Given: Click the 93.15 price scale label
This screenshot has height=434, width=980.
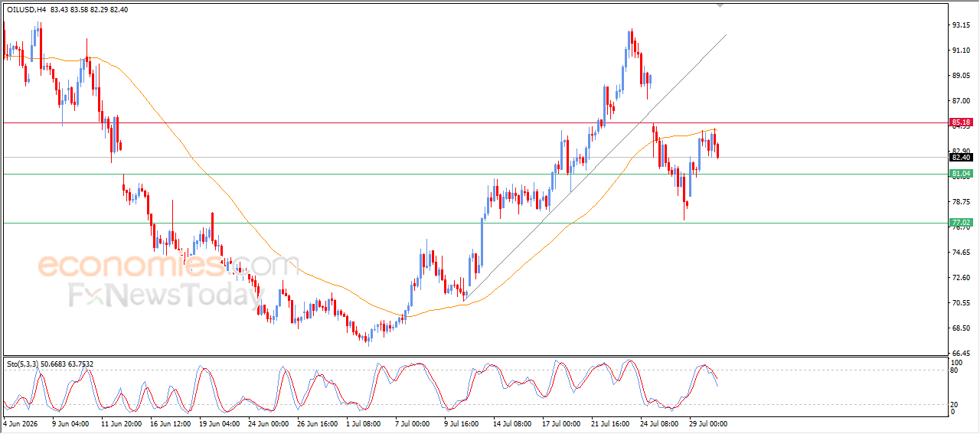Looking at the screenshot, I should (962, 25).
